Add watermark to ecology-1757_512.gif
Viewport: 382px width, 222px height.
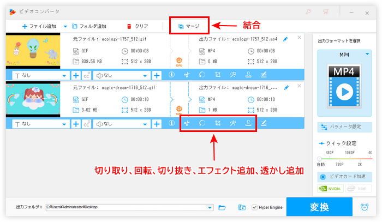[x=248, y=75]
